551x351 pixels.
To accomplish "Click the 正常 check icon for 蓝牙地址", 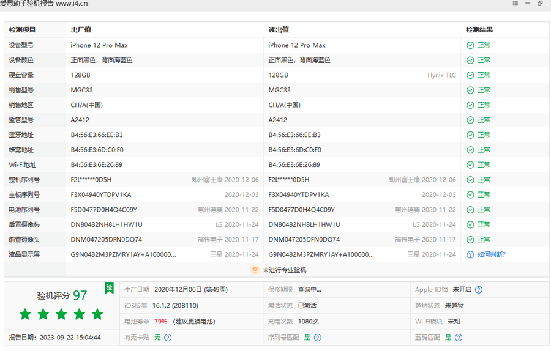I will pyautogui.click(x=470, y=135).
